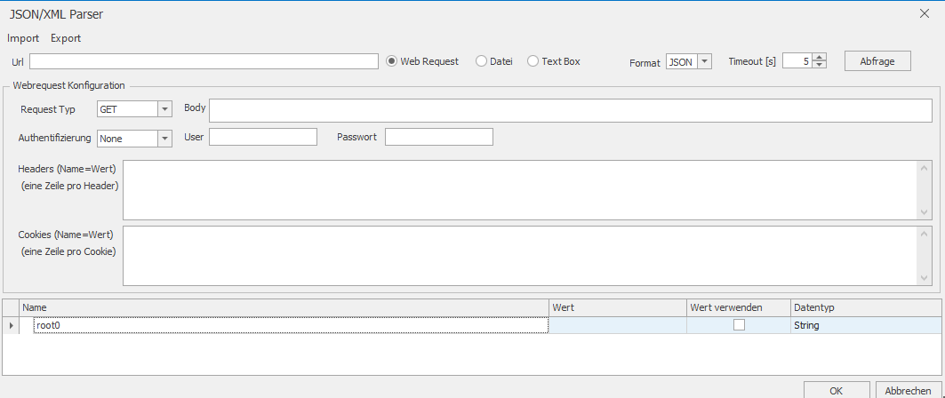Click the User input field
The height and width of the screenshot is (398, 945).
click(x=263, y=137)
